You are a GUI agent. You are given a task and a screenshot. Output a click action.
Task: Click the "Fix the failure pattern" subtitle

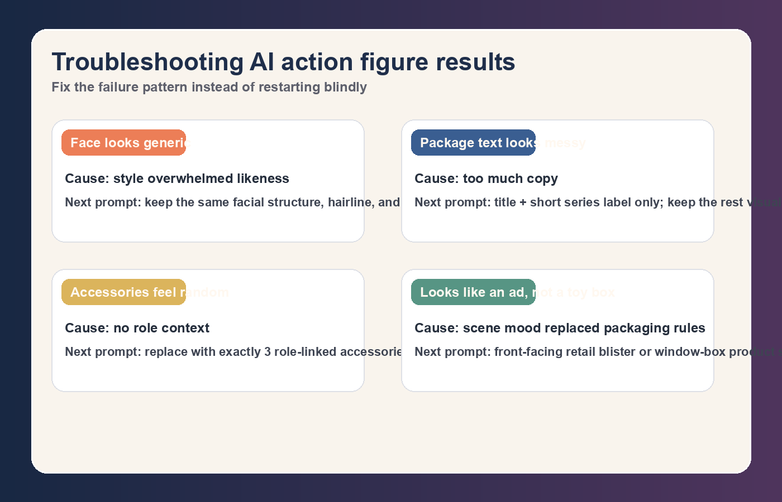click(x=209, y=87)
